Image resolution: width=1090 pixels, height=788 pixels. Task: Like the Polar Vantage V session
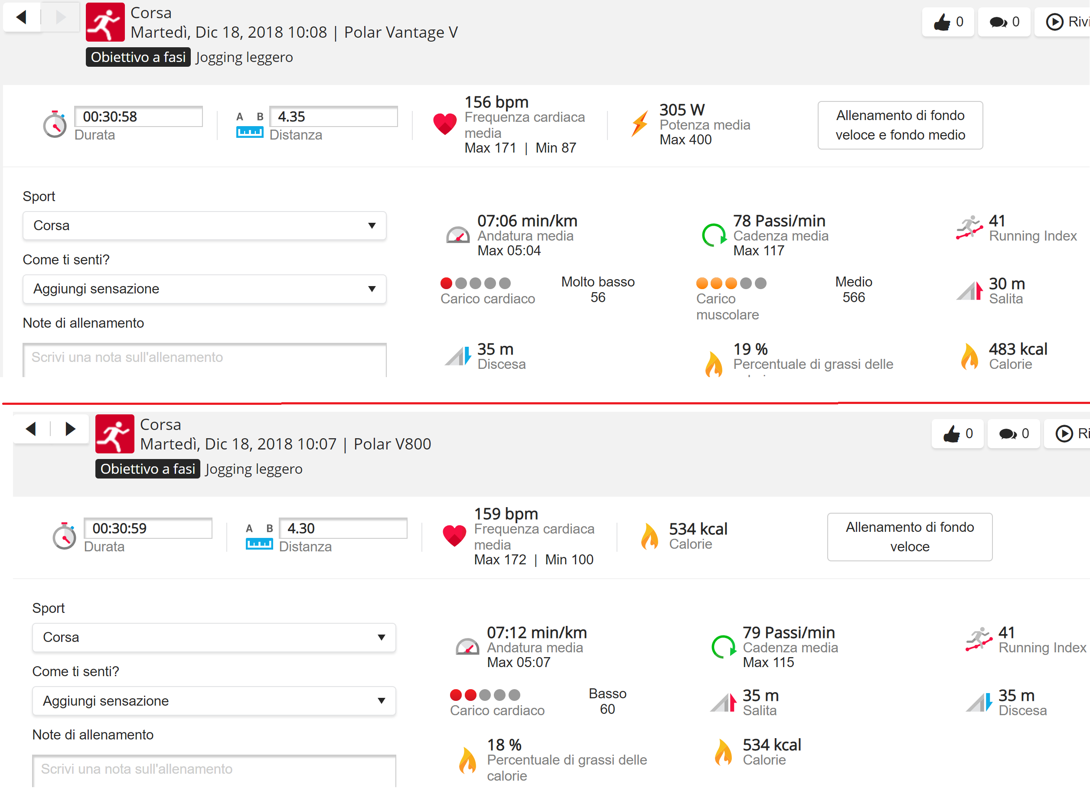(947, 22)
